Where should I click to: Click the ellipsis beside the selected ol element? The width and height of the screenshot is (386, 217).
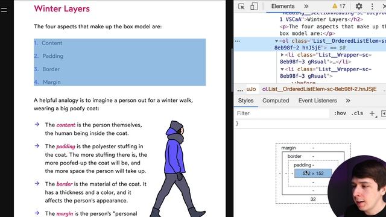[237, 41]
